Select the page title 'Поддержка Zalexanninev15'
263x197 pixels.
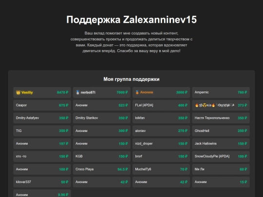[131, 19]
